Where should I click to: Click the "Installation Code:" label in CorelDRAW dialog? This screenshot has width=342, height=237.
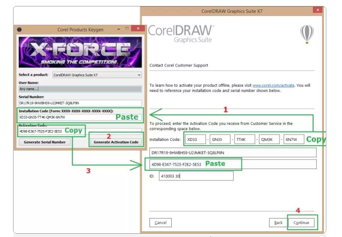(165, 139)
